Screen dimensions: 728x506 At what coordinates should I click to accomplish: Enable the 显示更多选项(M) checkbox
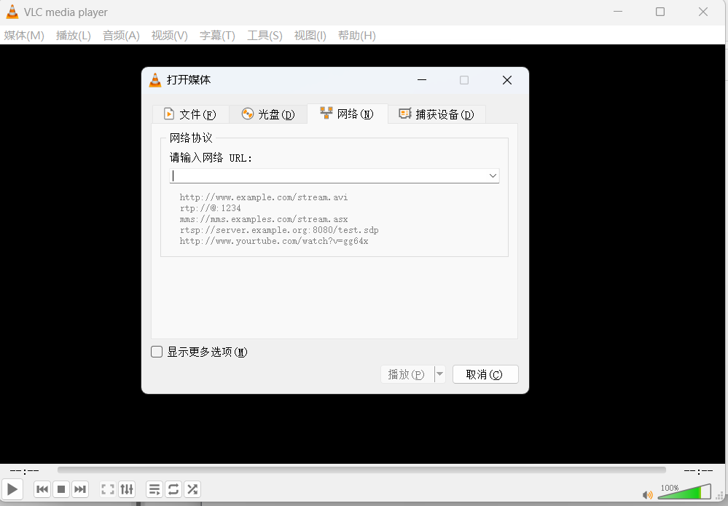(157, 352)
